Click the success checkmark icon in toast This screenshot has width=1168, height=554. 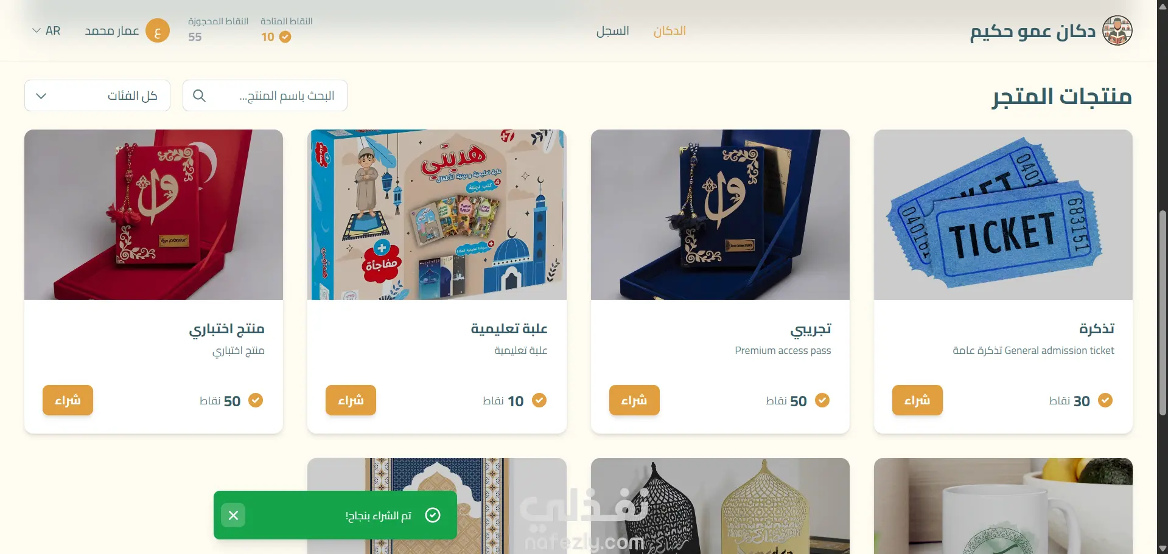point(433,515)
